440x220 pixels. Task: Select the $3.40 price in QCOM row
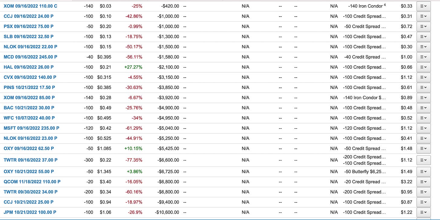[105, 182]
